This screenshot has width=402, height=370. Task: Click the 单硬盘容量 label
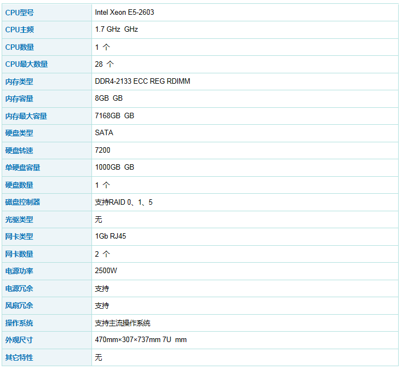(22, 167)
